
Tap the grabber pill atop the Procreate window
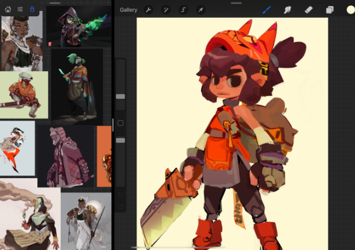tap(236, 3)
